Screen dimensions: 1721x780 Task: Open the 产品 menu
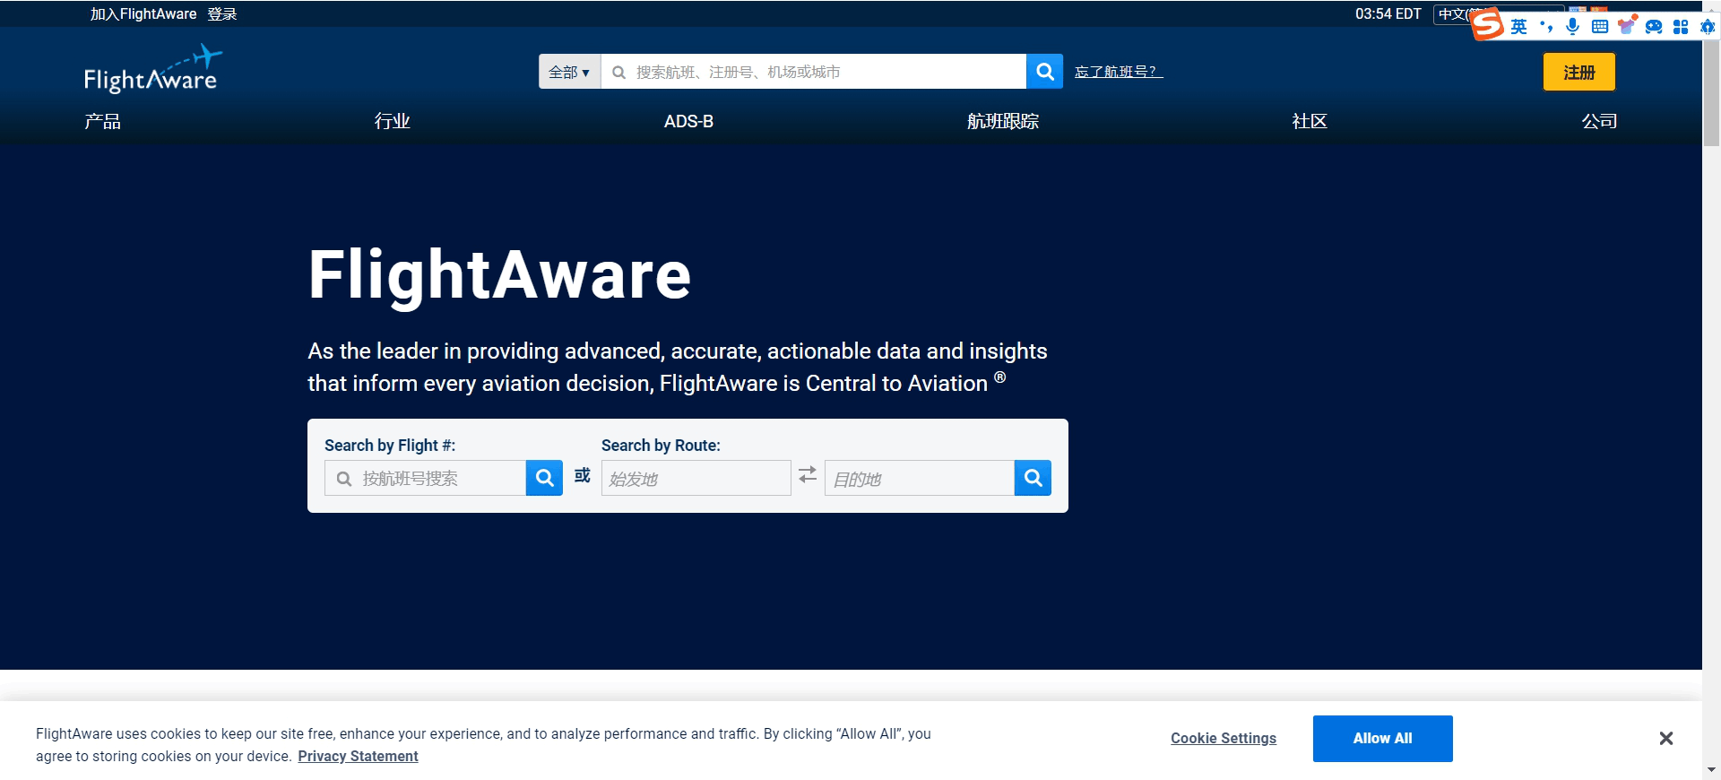click(x=102, y=121)
